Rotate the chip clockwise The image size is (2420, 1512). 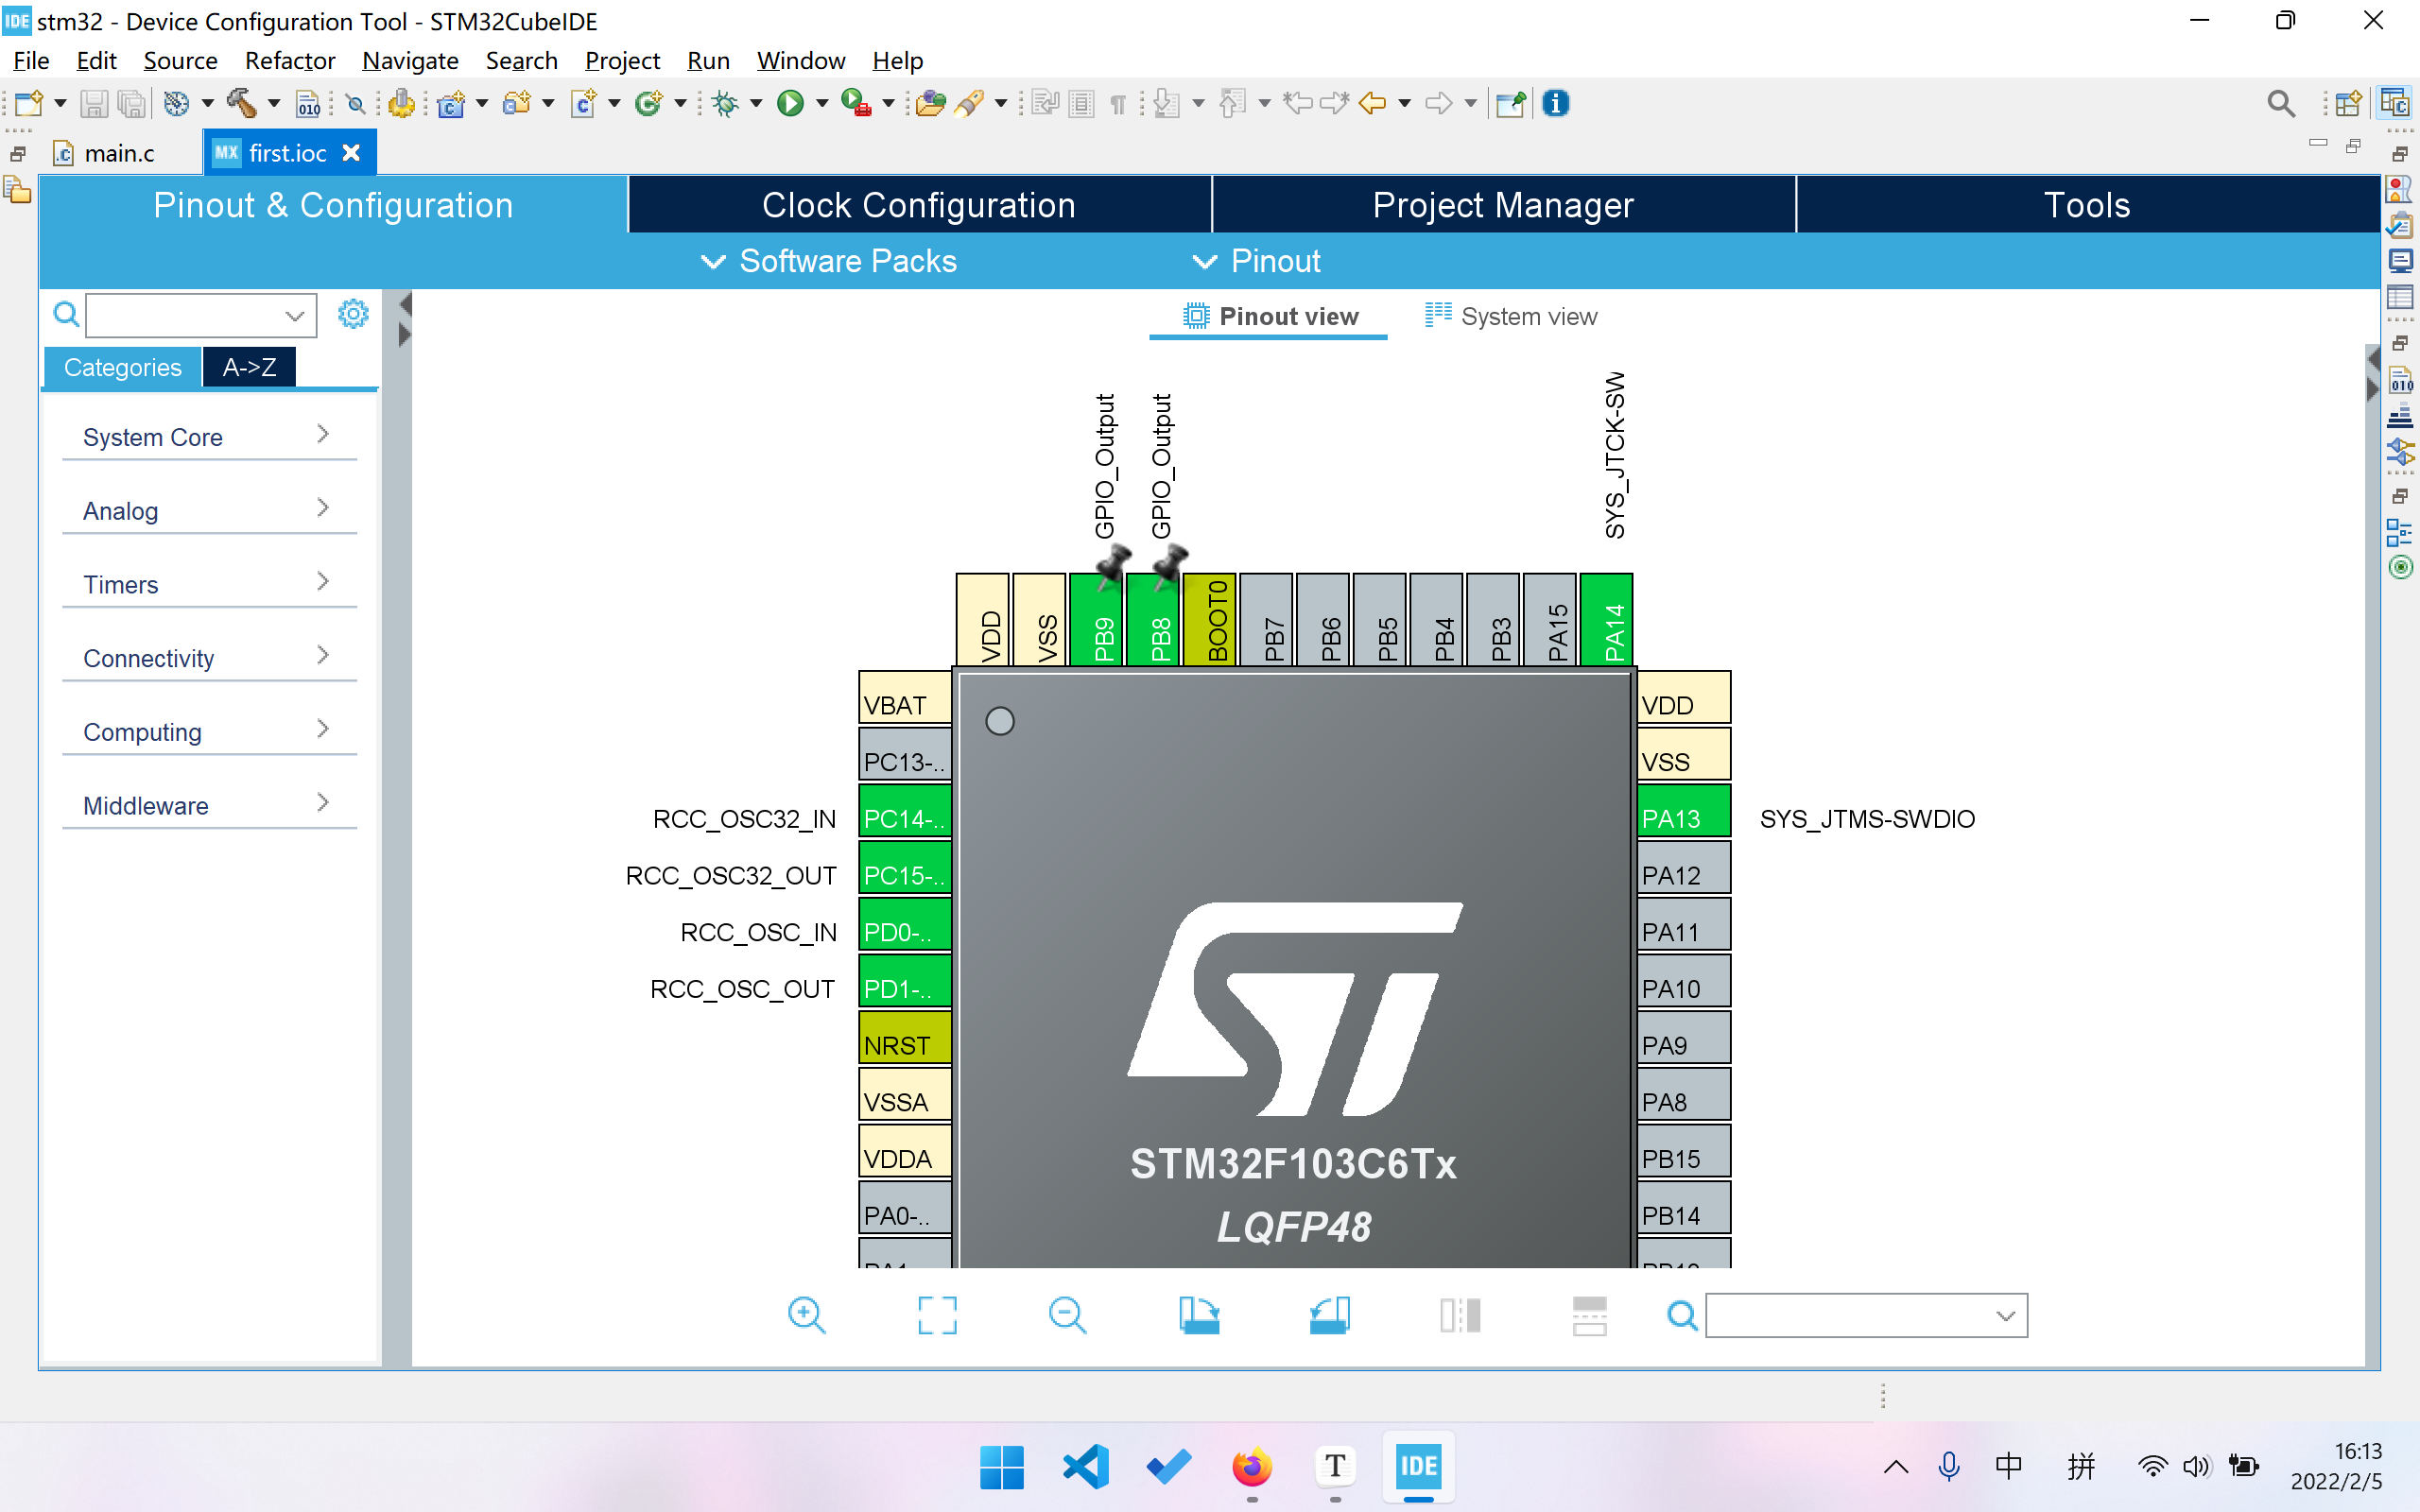1198,1315
